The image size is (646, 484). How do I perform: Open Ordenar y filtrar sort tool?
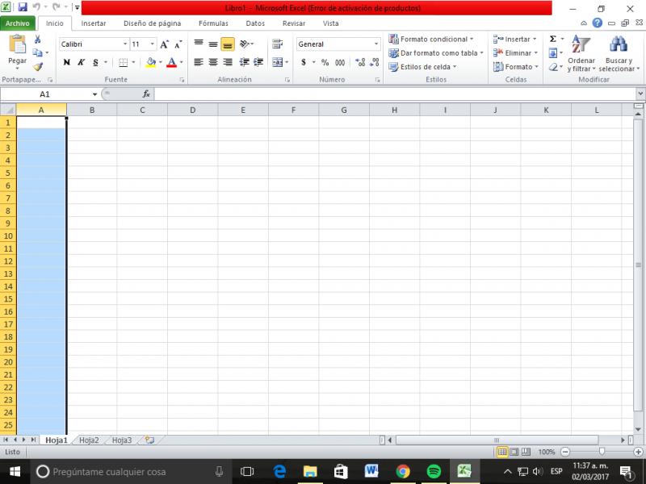pos(581,53)
